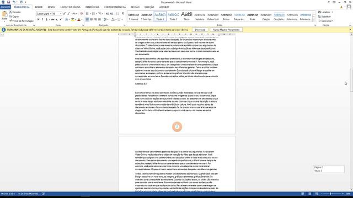Click the info icon on yellow notification bar
The height and width of the screenshot is (198, 353).
coord(3,30)
